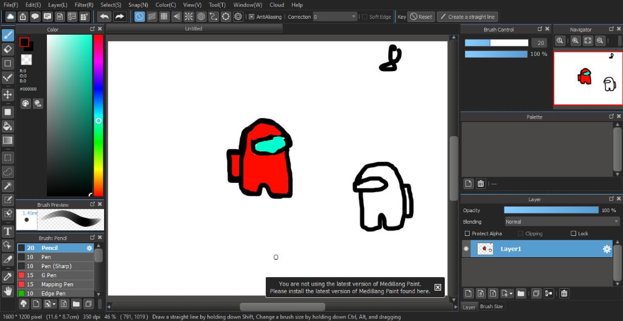Viewport: 623px width, 321px height.
Task: Open the Cloud menu
Action: [x=277, y=5]
